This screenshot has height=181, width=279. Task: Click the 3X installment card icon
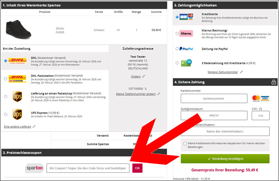[186, 63]
